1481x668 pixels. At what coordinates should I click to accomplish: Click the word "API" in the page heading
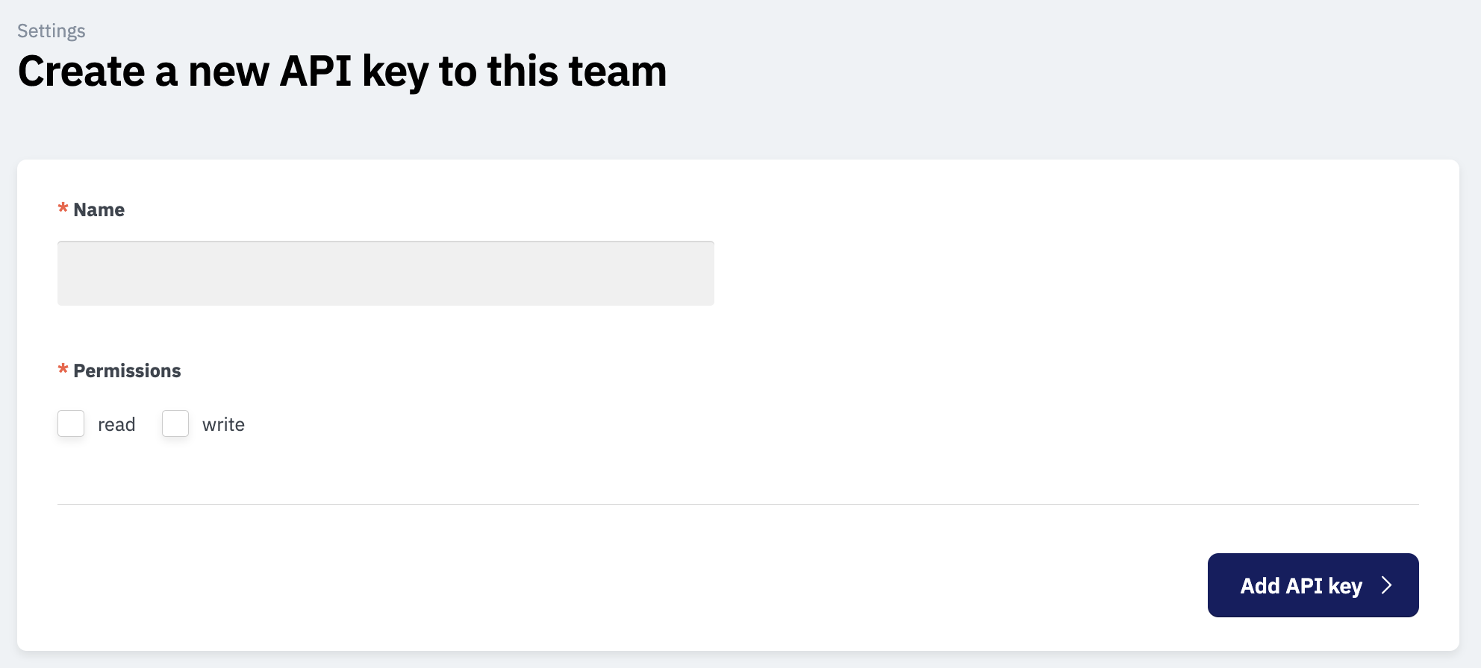(x=315, y=72)
